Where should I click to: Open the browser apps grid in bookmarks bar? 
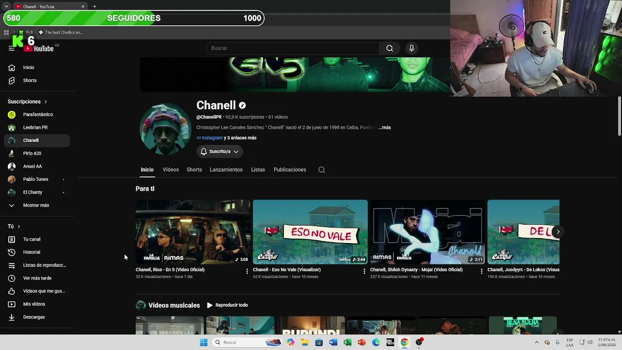click(x=6, y=33)
